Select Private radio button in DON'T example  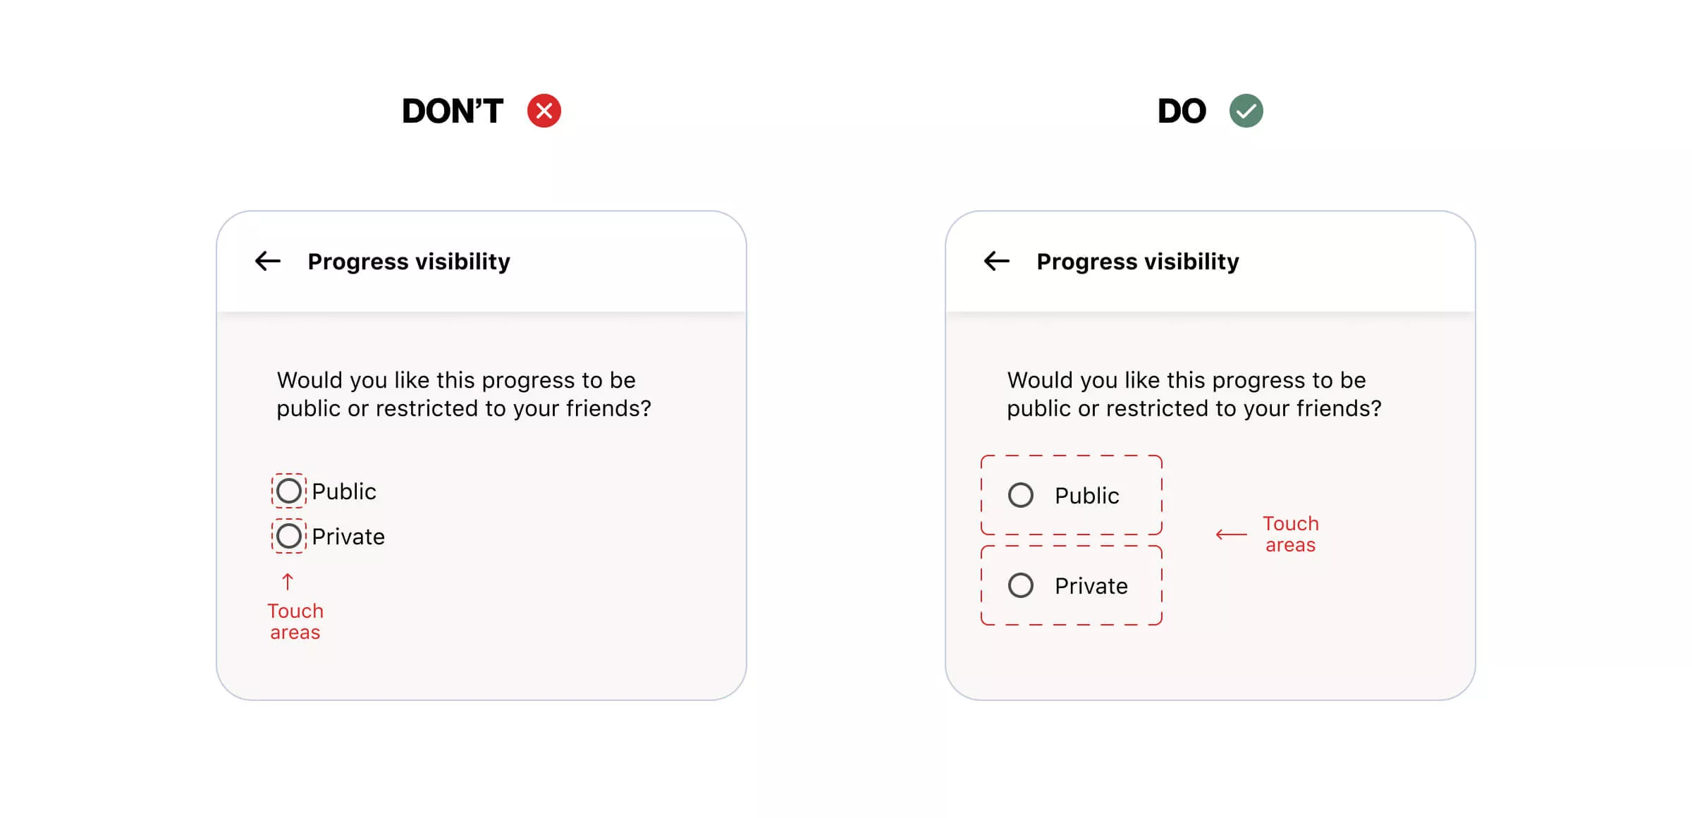tap(289, 536)
